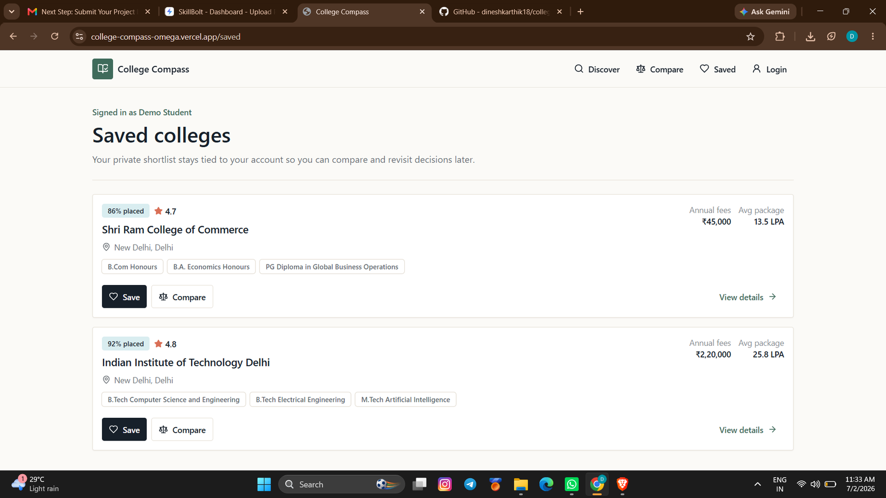
Task: Show hidden system tray icons
Action: pos(758,484)
